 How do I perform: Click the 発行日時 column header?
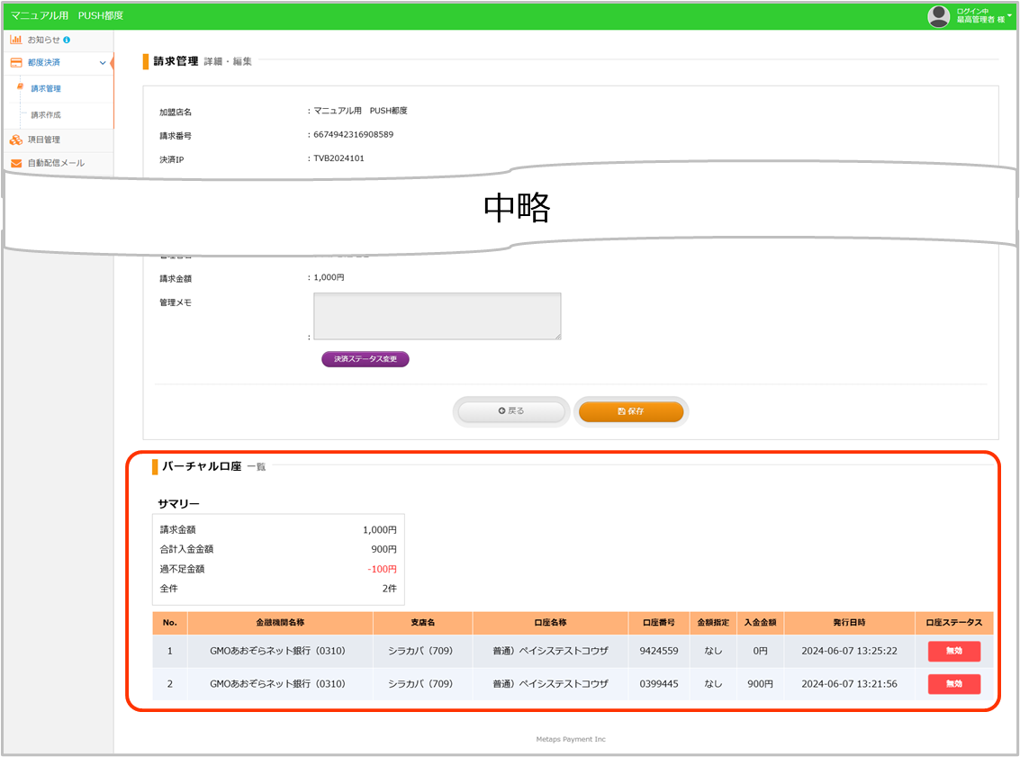tap(849, 623)
